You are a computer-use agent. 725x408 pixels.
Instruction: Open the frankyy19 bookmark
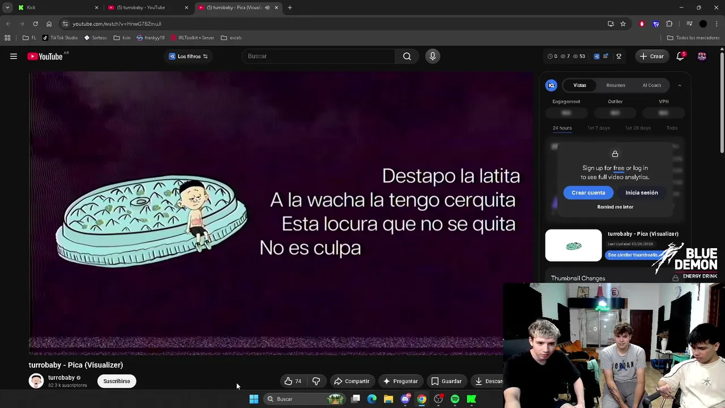151,38
